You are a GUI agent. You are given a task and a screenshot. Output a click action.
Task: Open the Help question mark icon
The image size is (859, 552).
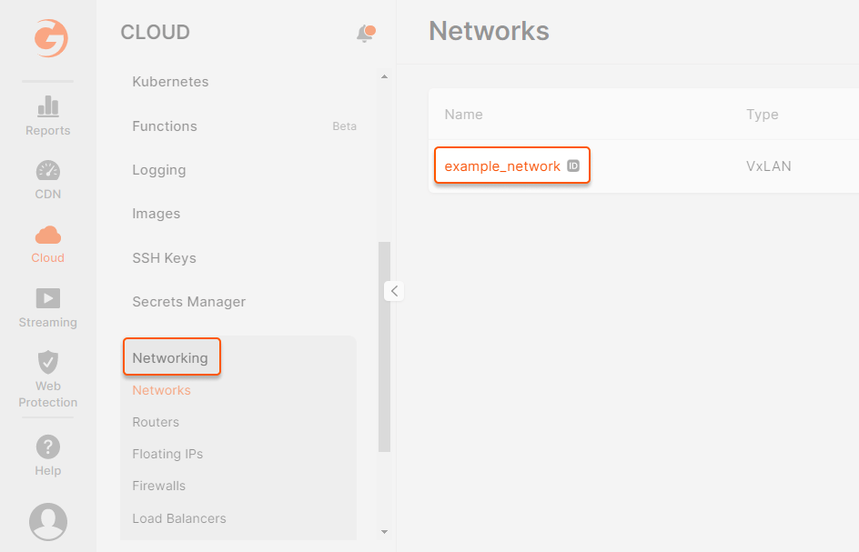47,447
